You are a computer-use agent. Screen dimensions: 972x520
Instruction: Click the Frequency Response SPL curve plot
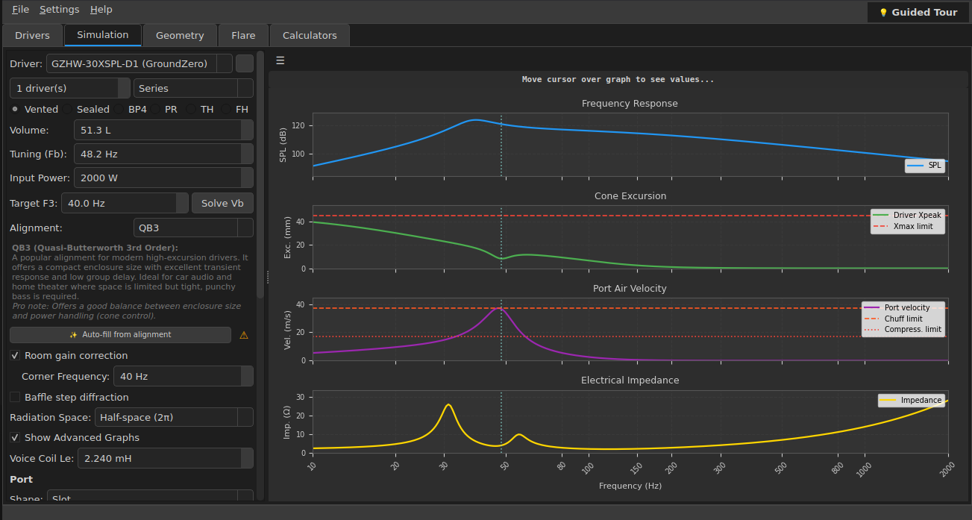(630, 145)
